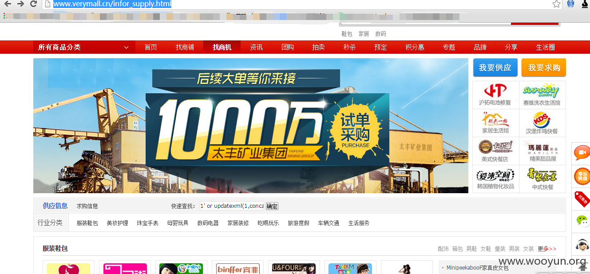Click the 太丰矿业集团 banner image
This screenshot has height=274, width=590.
[251, 126]
